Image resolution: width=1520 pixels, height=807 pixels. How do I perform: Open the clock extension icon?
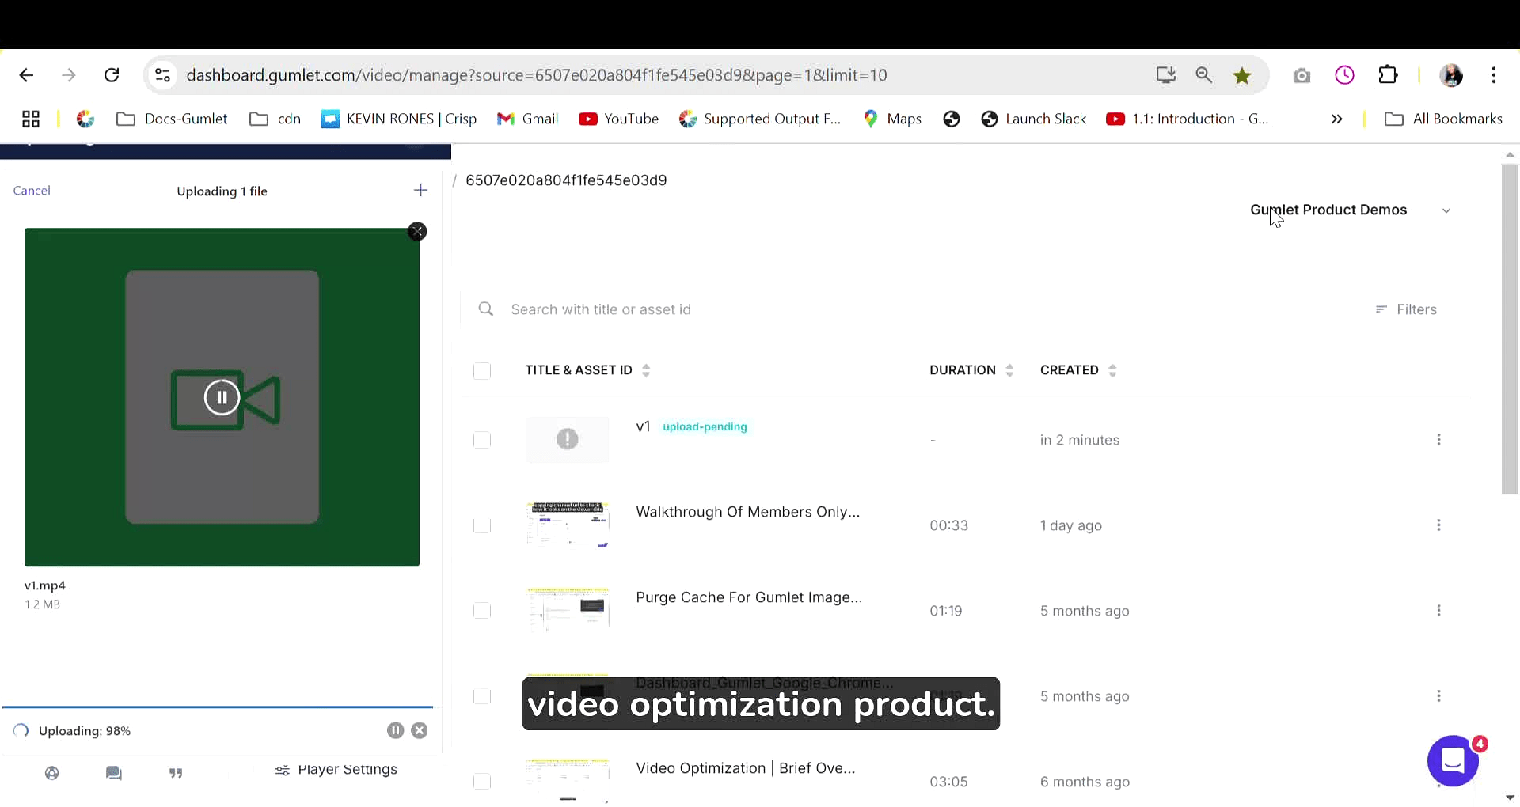click(1344, 75)
